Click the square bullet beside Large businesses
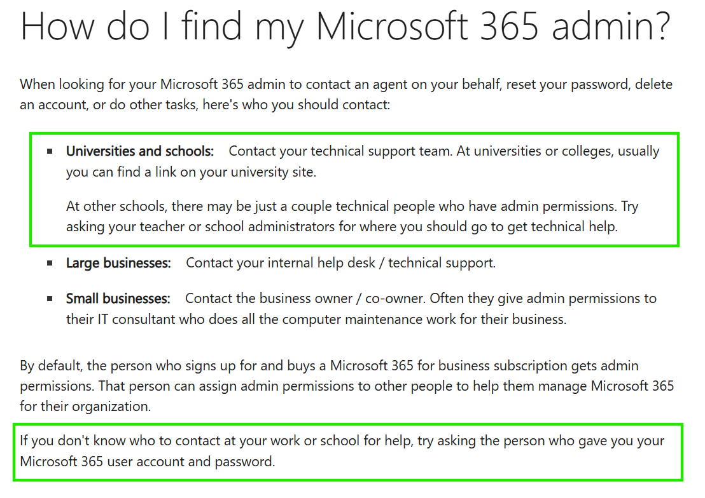 (x=50, y=263)
